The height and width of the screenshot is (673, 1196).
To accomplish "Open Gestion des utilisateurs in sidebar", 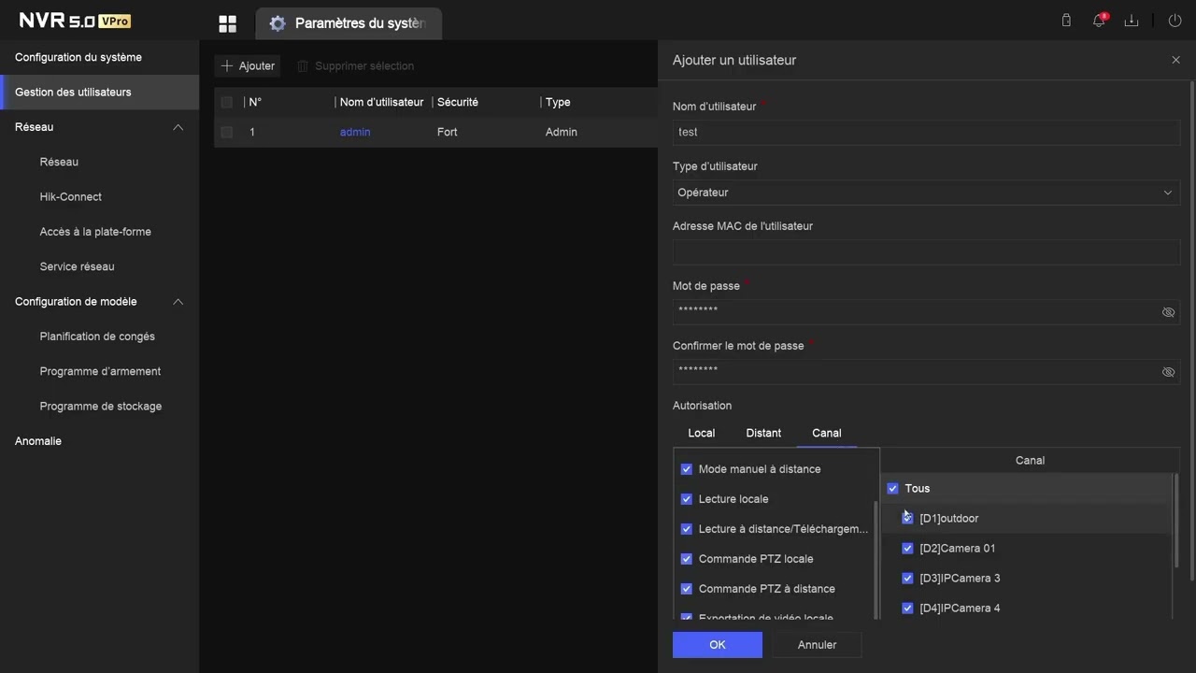I will 99,93.
